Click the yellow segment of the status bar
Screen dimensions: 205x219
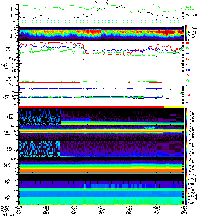coord(174,107)
